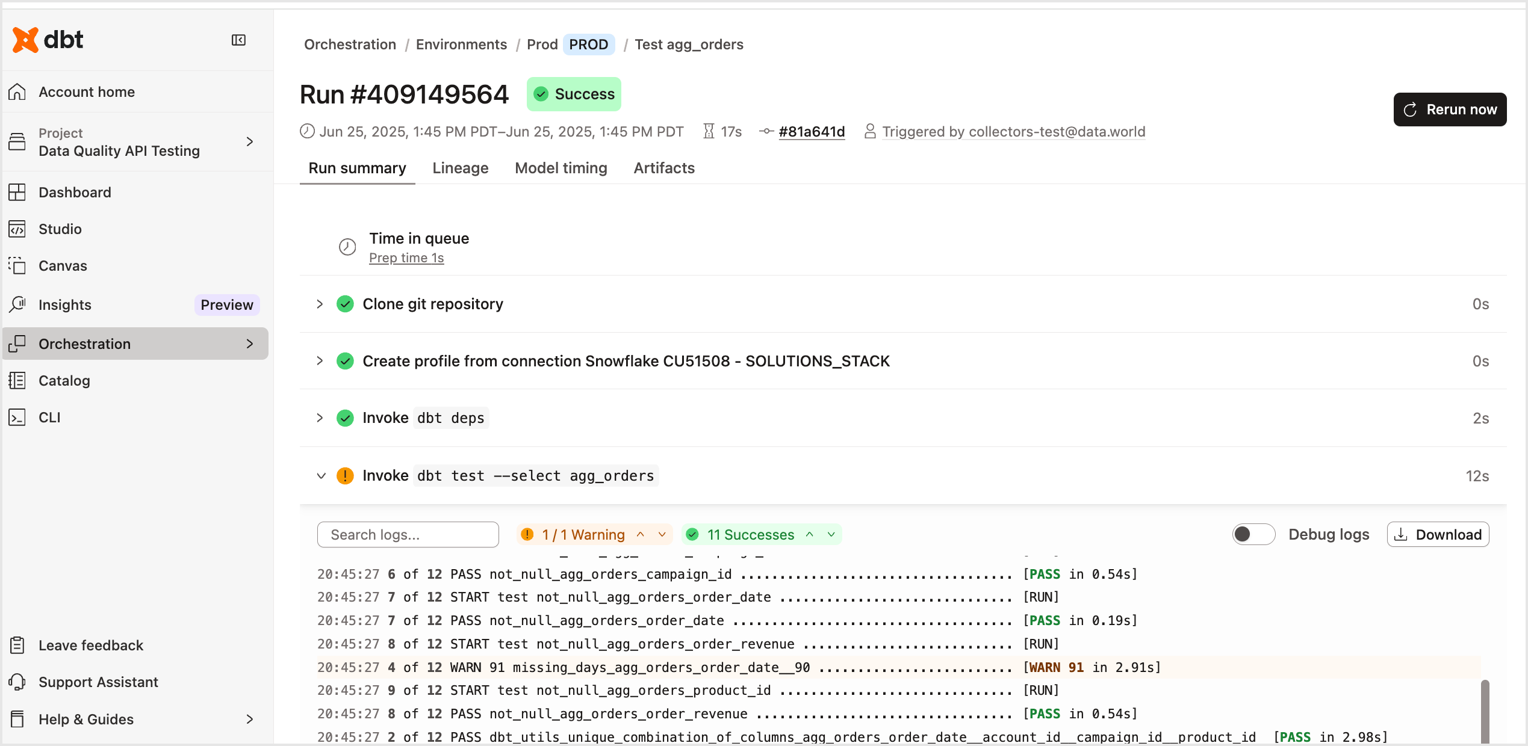Click the Canvas icon in sidebar
This screenshot has width=1528, height=746.
(17, 265)
